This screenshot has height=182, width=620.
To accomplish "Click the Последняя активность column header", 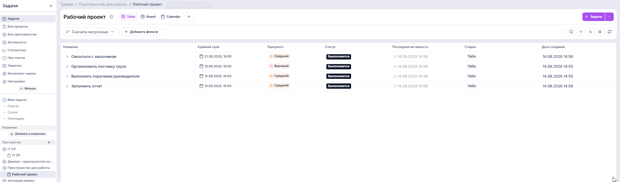I will coord(410,47).
